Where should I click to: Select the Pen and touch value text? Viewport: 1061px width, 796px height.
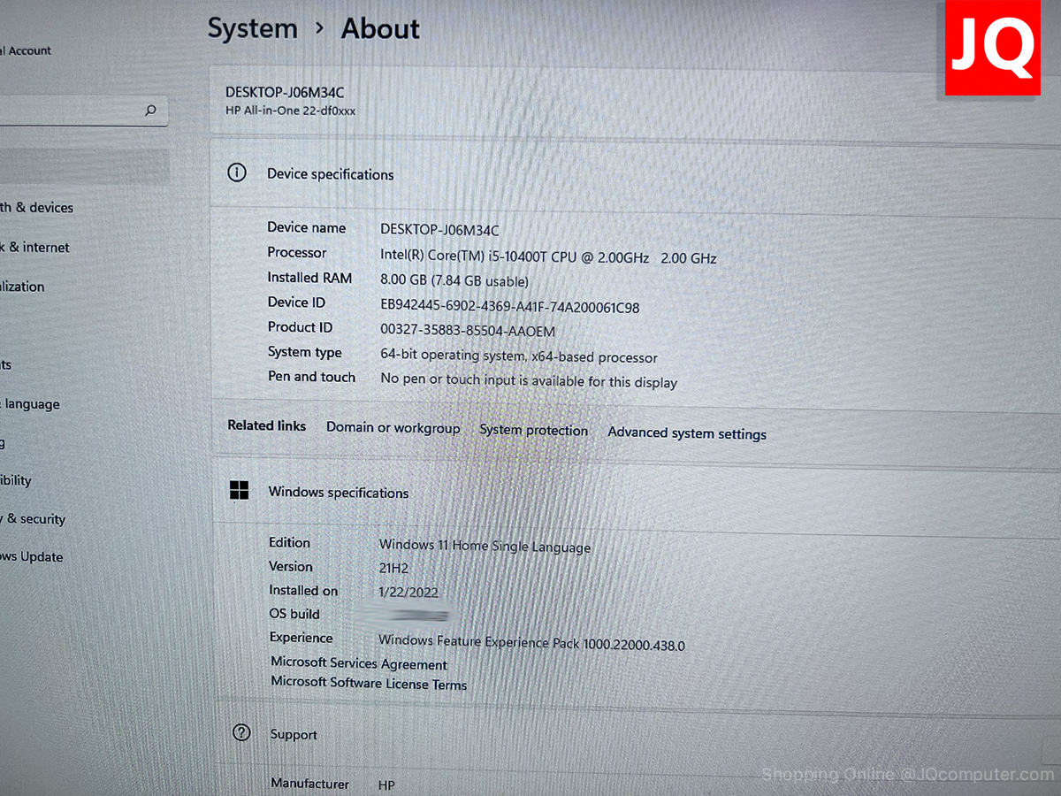pos(529,381)
